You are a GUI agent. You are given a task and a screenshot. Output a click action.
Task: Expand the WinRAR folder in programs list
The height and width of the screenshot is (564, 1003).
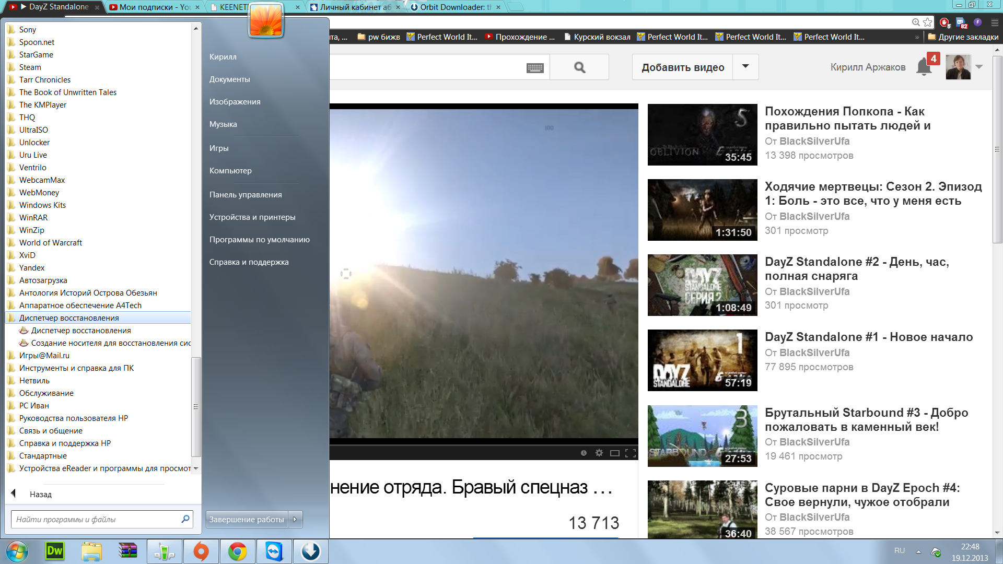[x=33, y=217]
